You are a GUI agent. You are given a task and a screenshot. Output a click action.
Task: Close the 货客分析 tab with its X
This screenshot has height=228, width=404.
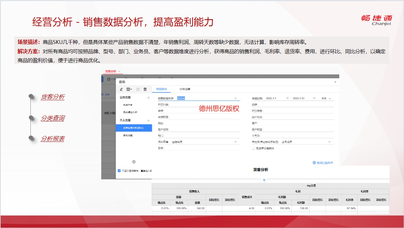tap(120, 71)
